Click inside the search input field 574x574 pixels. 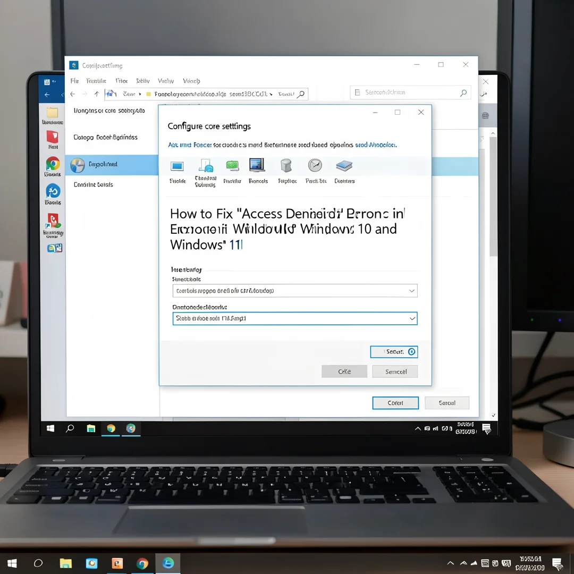410,92
